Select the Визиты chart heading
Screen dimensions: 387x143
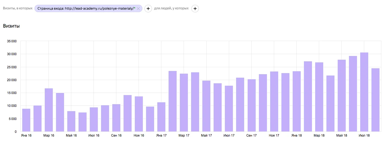(11, 26)
